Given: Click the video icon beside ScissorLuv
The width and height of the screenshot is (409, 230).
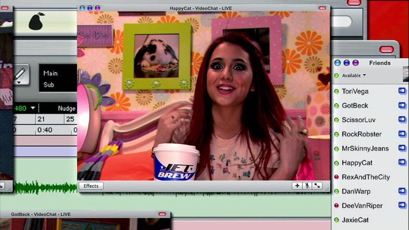Looking at the screenshot, I should (402, 119).
